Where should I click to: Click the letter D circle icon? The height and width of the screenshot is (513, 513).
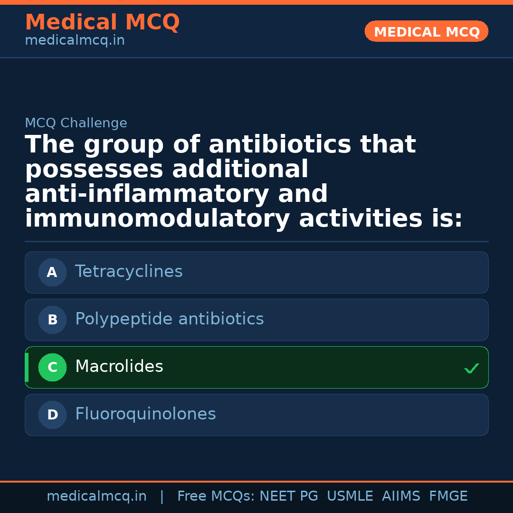pyautogui.click(x=52, y=415)
